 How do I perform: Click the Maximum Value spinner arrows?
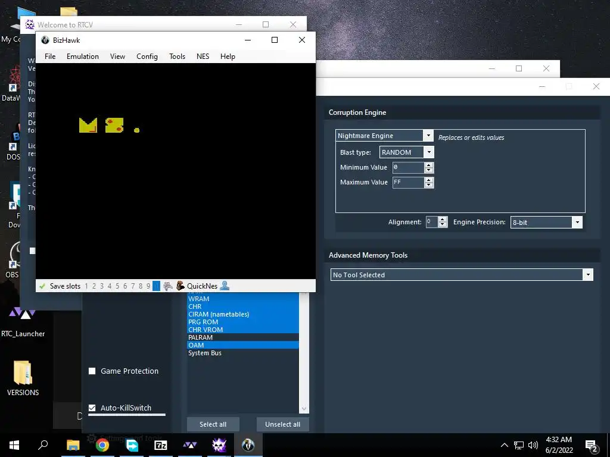point(429,182)
